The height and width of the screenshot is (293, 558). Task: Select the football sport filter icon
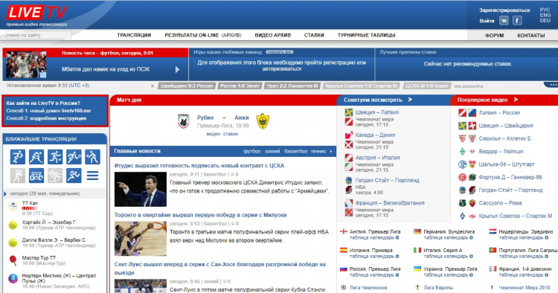click(18, 157)
